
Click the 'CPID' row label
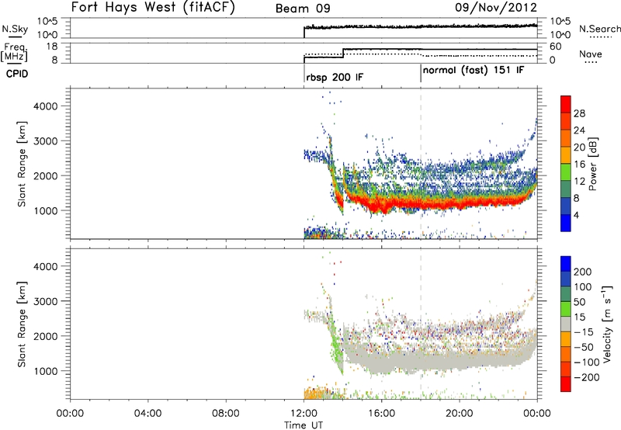(17, 74)
